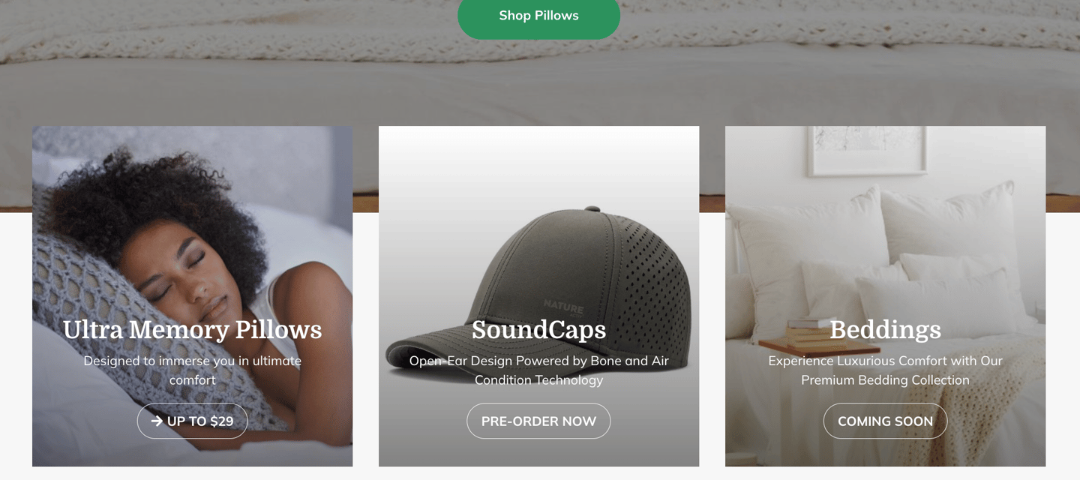Open the Ultra Memory Pillows heading
The width and height of the screenshot is (1080, 480).
click(192, 330)
